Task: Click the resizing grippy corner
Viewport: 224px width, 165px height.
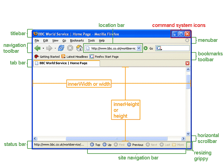Action: (x=189, y=146)
